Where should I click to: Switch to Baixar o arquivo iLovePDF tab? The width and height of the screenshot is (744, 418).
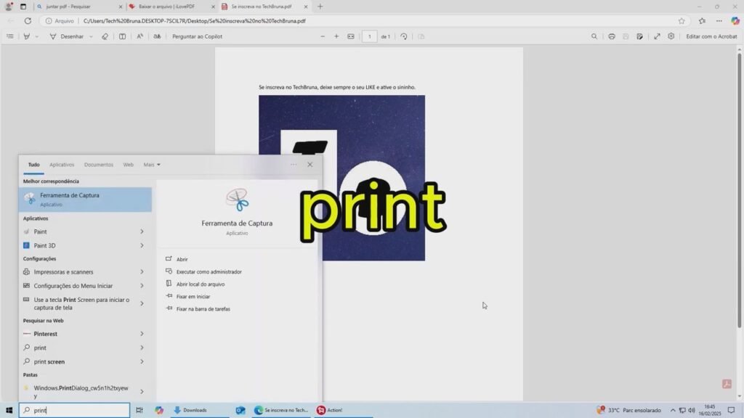point(171,7)
